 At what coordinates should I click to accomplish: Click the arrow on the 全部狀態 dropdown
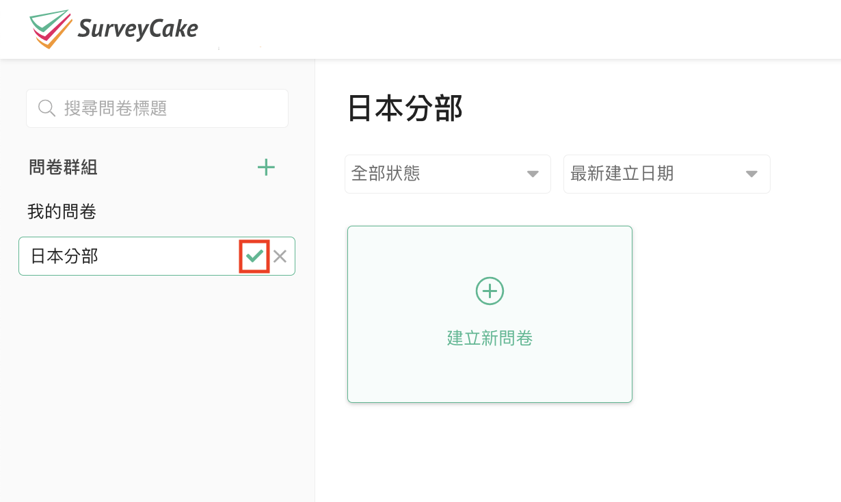[x=533, y=174]
